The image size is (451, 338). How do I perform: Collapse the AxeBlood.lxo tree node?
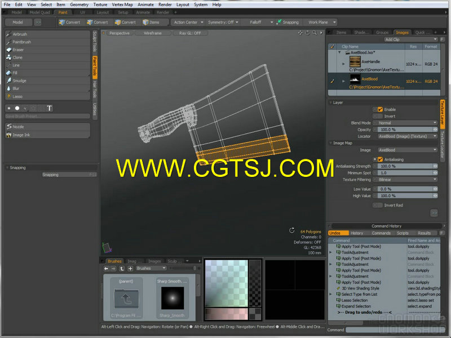(339, 52)
